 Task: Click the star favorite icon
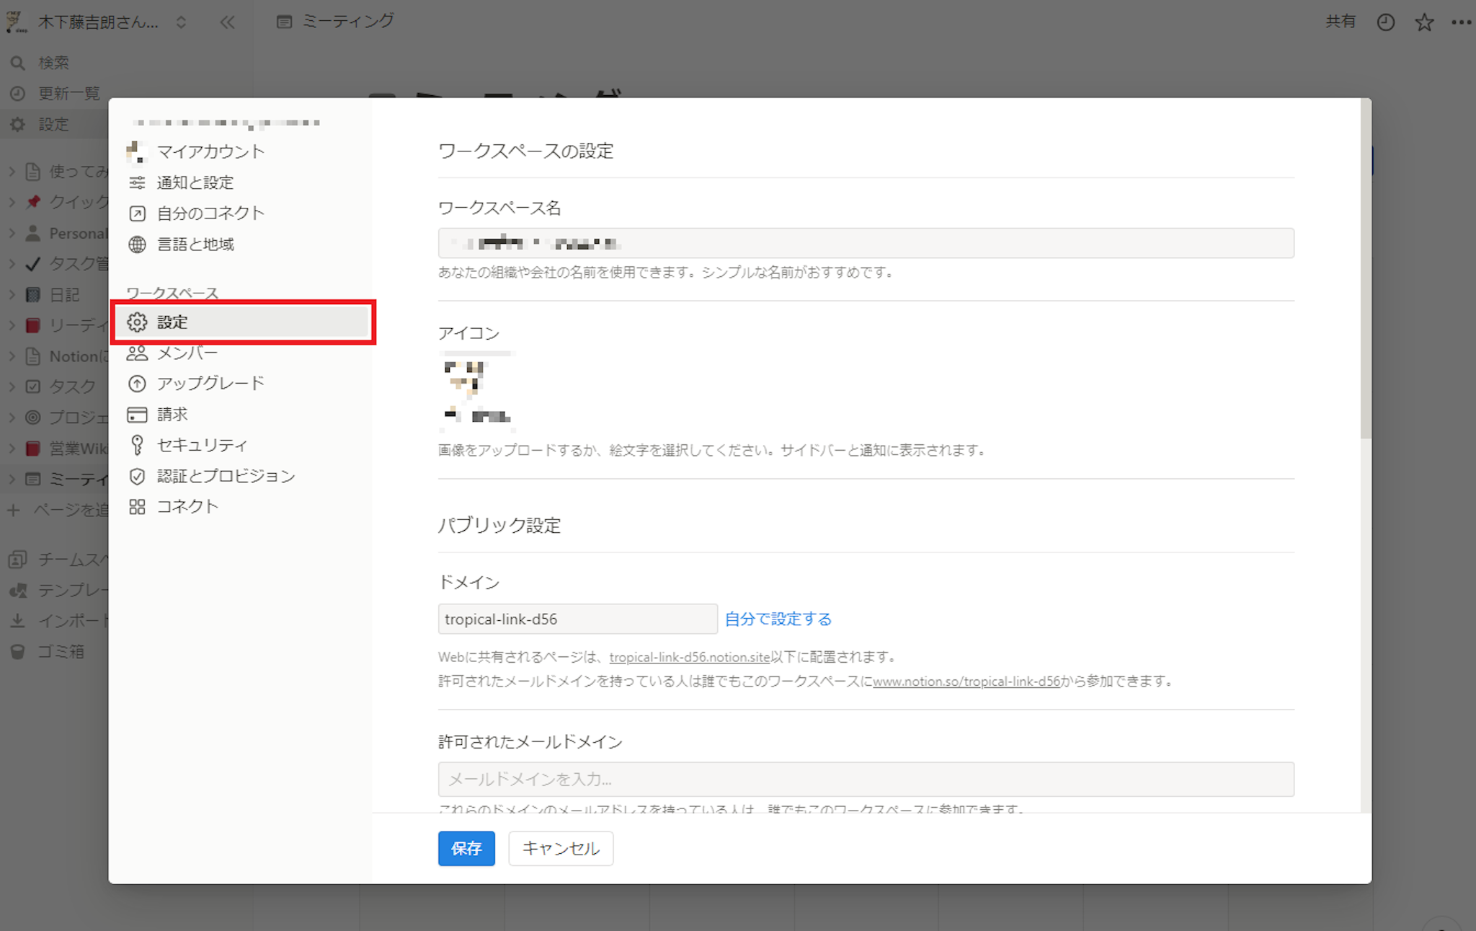pyautogui.click(x=1423, y=22)
